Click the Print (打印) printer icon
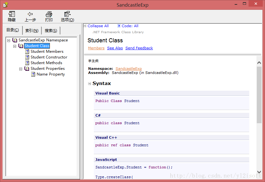Viewport: 265px width, 182px height. pos(49,14)
